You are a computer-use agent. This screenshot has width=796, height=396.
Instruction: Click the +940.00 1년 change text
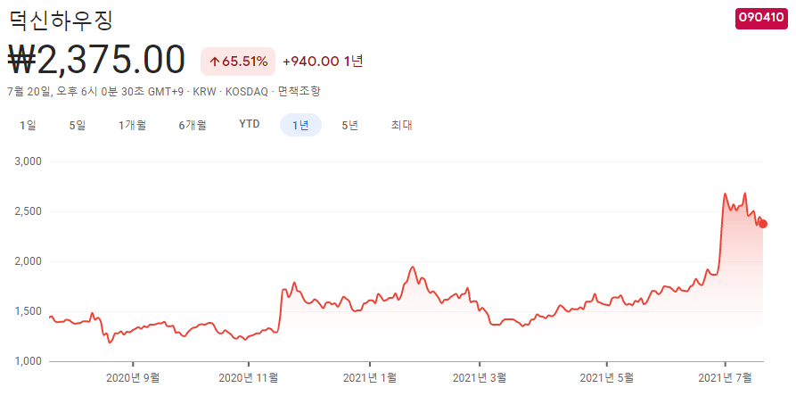(323, 62)
